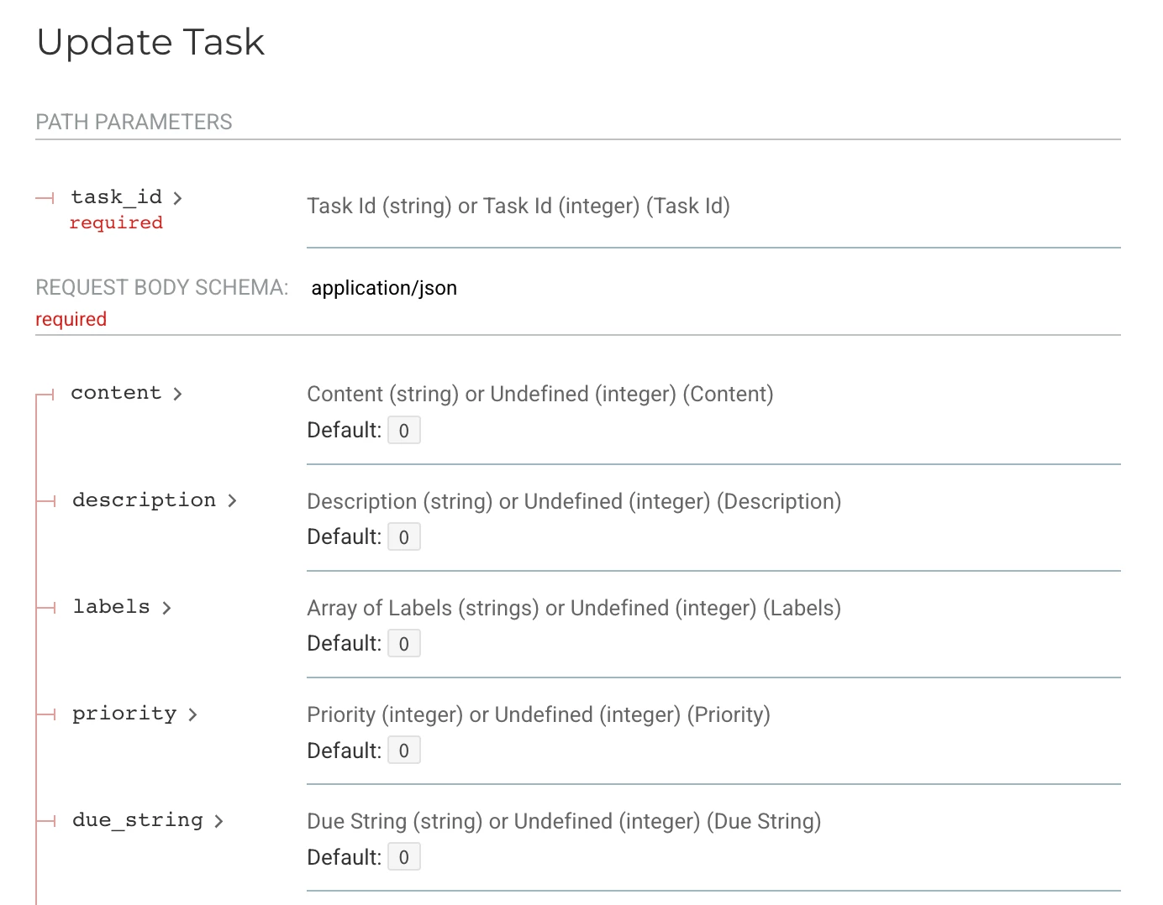Click the Default value box for priority
Screen dimensions: 1163x905
[403, 751]
